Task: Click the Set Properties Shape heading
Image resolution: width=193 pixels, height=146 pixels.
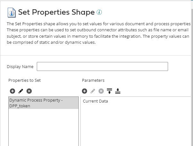Action: click(56, 12)
